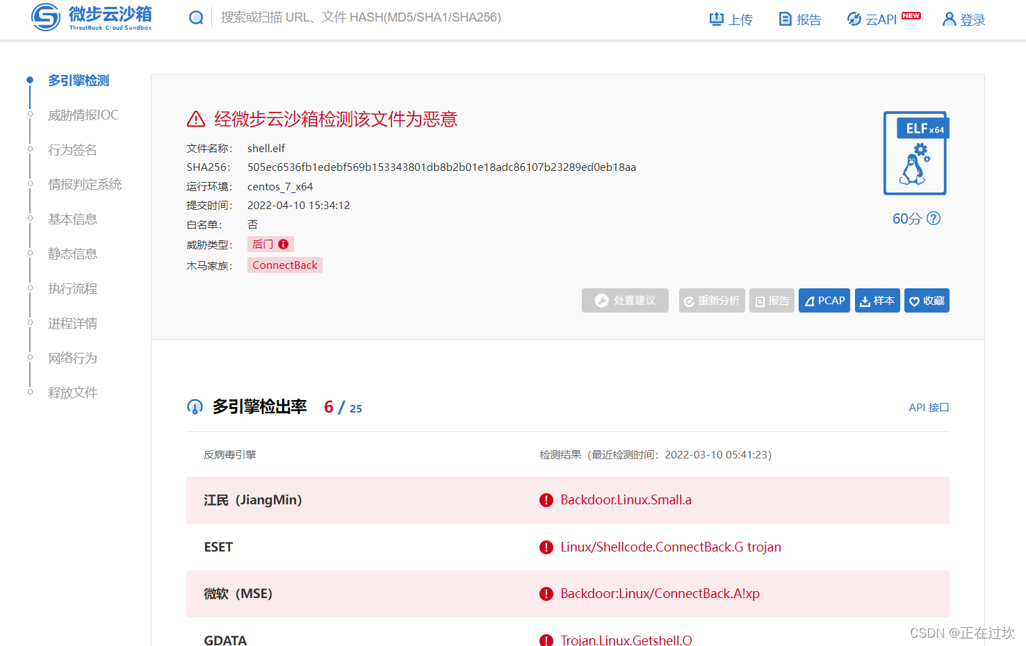Click the alert icon beside Backdoor:Linux/ConnectBack.A!xp
The image size is (1026, 646).
click(546, 594)
